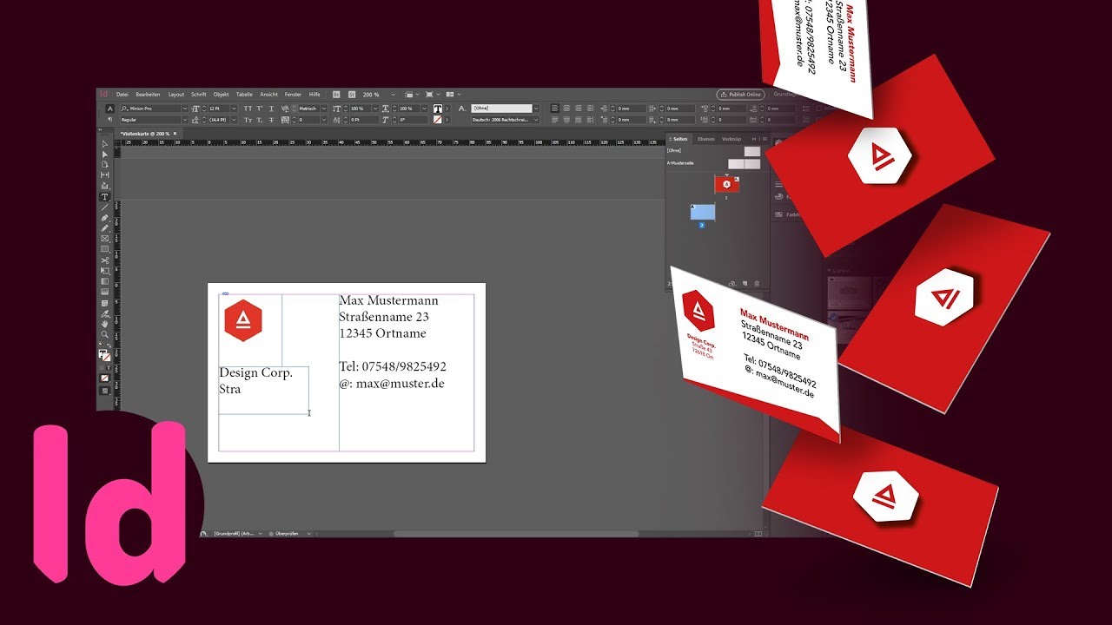Switch to the Ebenen panel tab
1112x625 pixels.
706,139
